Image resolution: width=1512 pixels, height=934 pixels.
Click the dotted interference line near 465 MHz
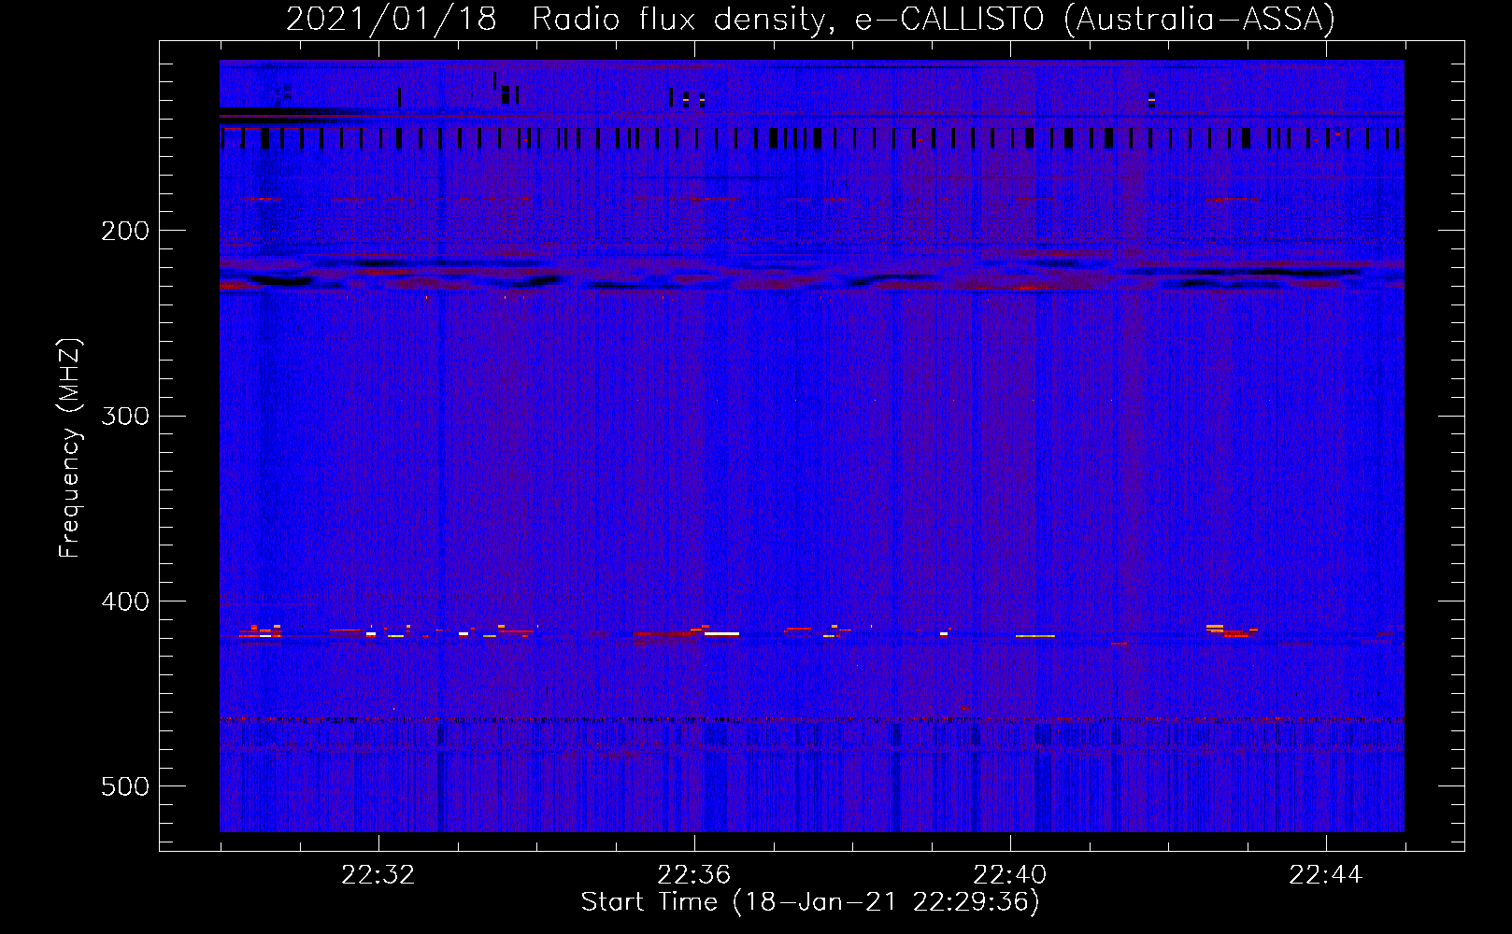point(811,720)
